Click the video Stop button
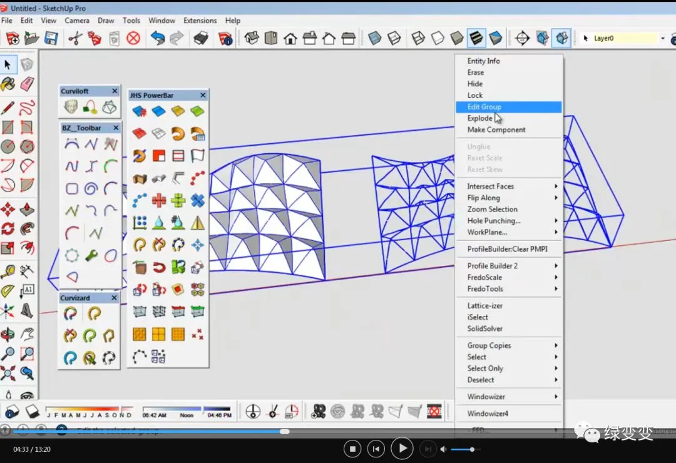Viewport: 676px width, 463px height. 352,449
